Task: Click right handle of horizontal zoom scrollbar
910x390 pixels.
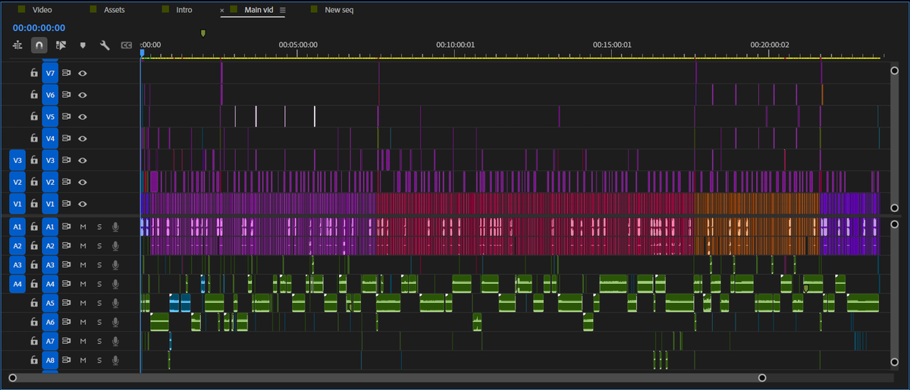Action: click(x=762, y=378)
